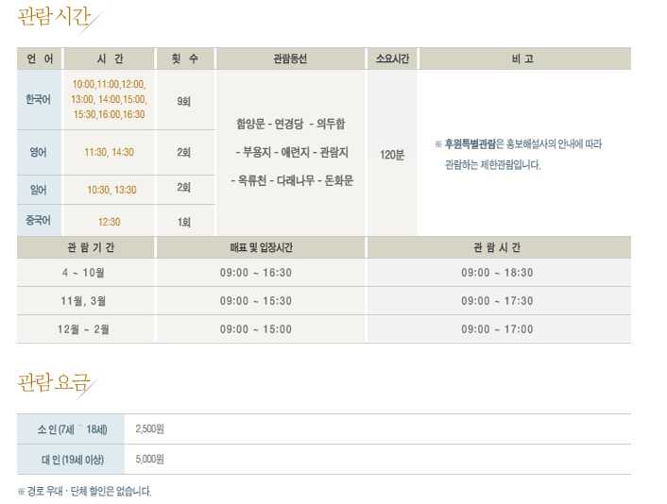
Task: Click the 관람요금 section heading
Action: click(x=54, y=382)
